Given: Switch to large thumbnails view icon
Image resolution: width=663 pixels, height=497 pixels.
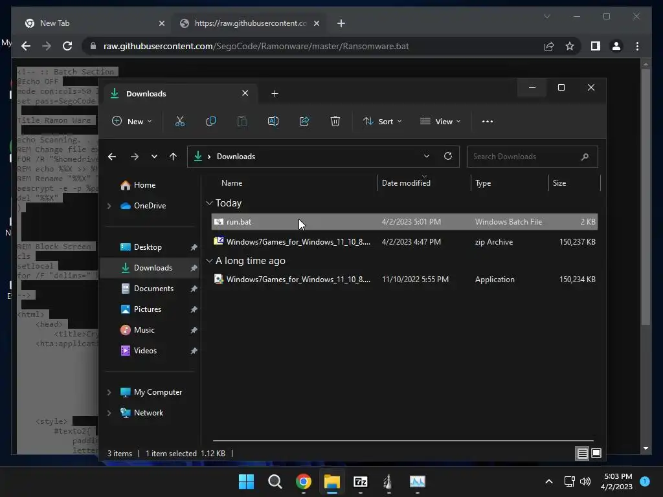Looking at the screenshot, I should pyautogui.click(x=596, y=454).
